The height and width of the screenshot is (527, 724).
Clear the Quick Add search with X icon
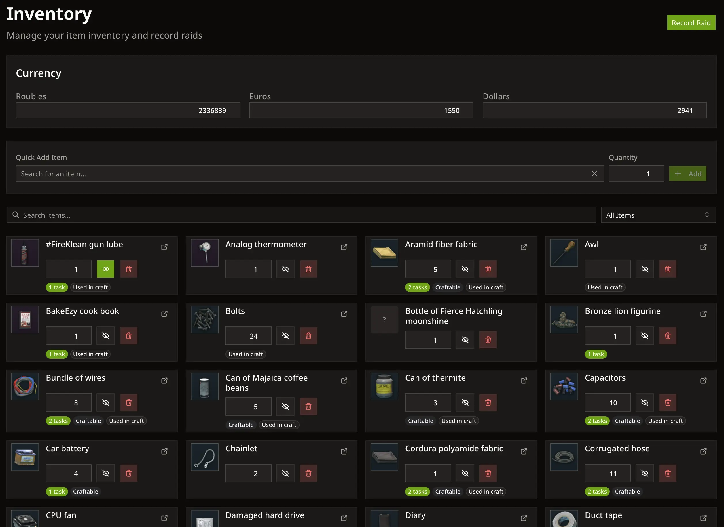[594, 173]
